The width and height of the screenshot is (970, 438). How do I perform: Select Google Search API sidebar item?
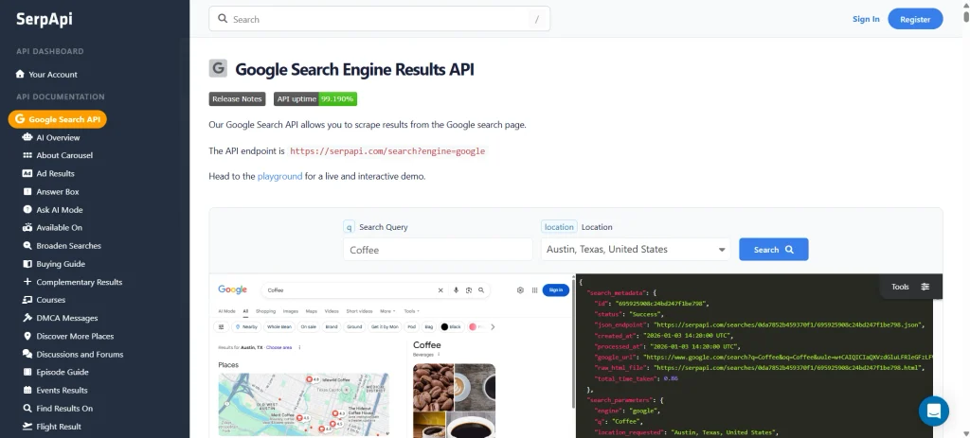pos(58,119)
